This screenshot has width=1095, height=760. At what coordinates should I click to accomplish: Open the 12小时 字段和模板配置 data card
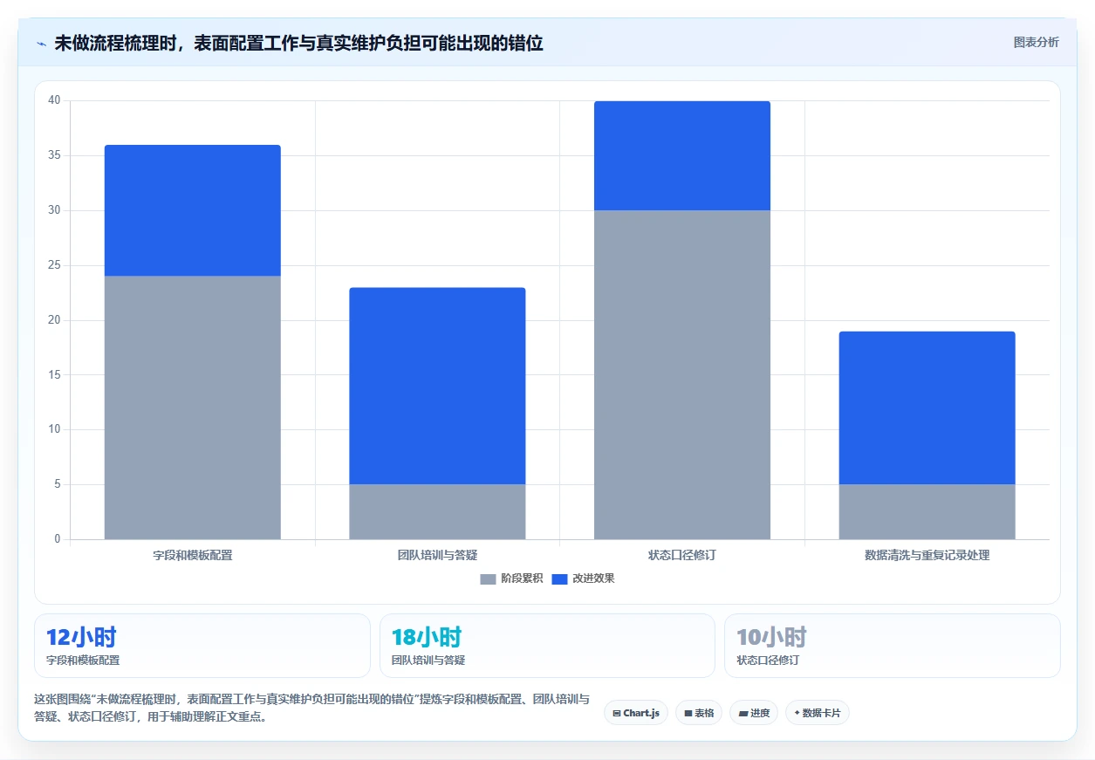pos(202,646)
